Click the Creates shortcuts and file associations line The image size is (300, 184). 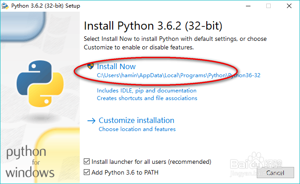point(147,98)
